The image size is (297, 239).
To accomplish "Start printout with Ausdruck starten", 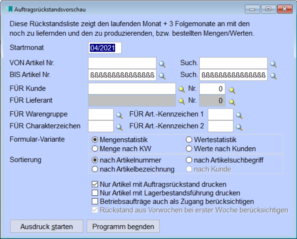I will 47,226.
